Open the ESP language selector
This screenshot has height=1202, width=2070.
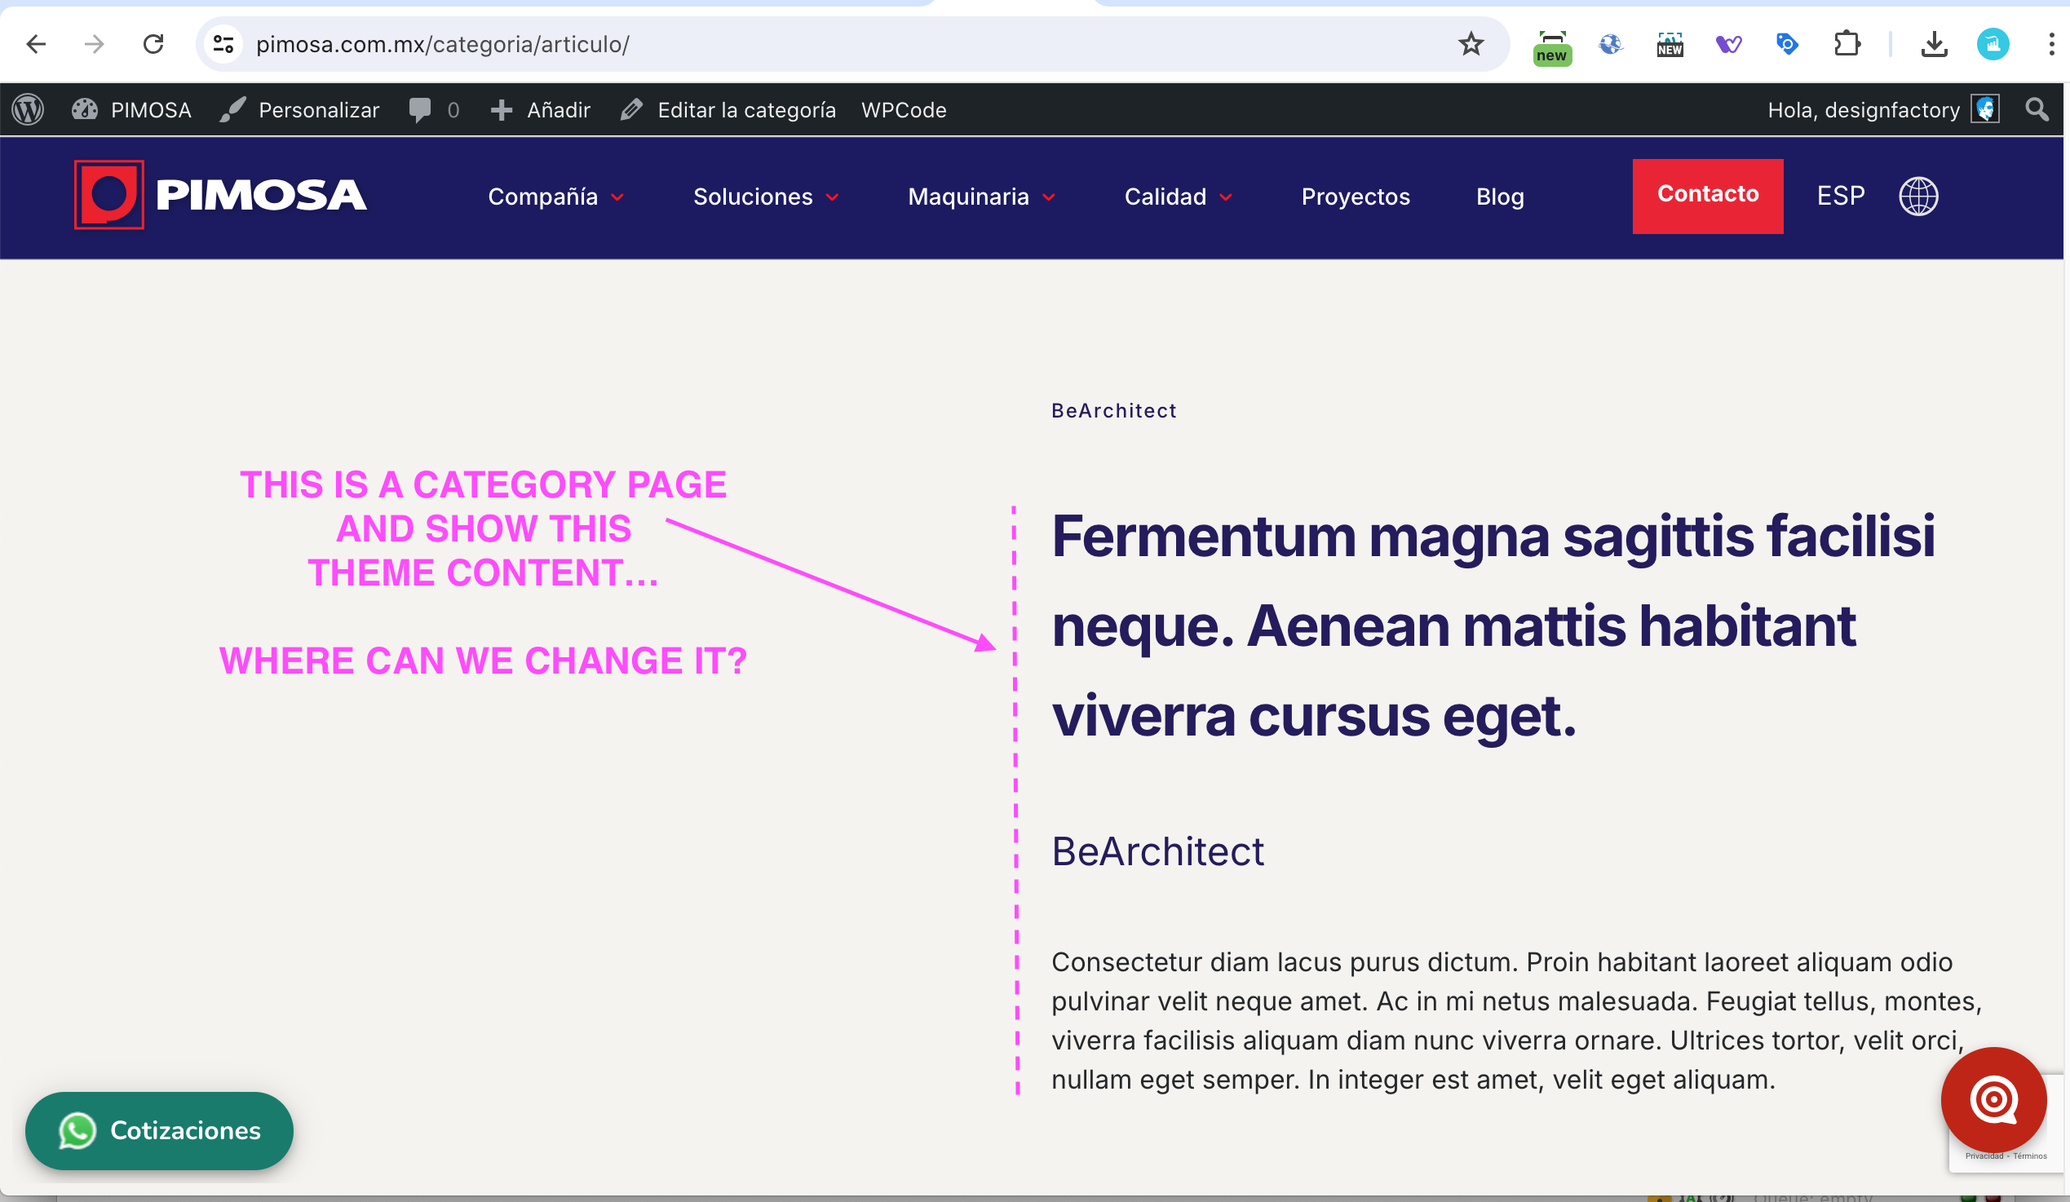(1841, 196)
